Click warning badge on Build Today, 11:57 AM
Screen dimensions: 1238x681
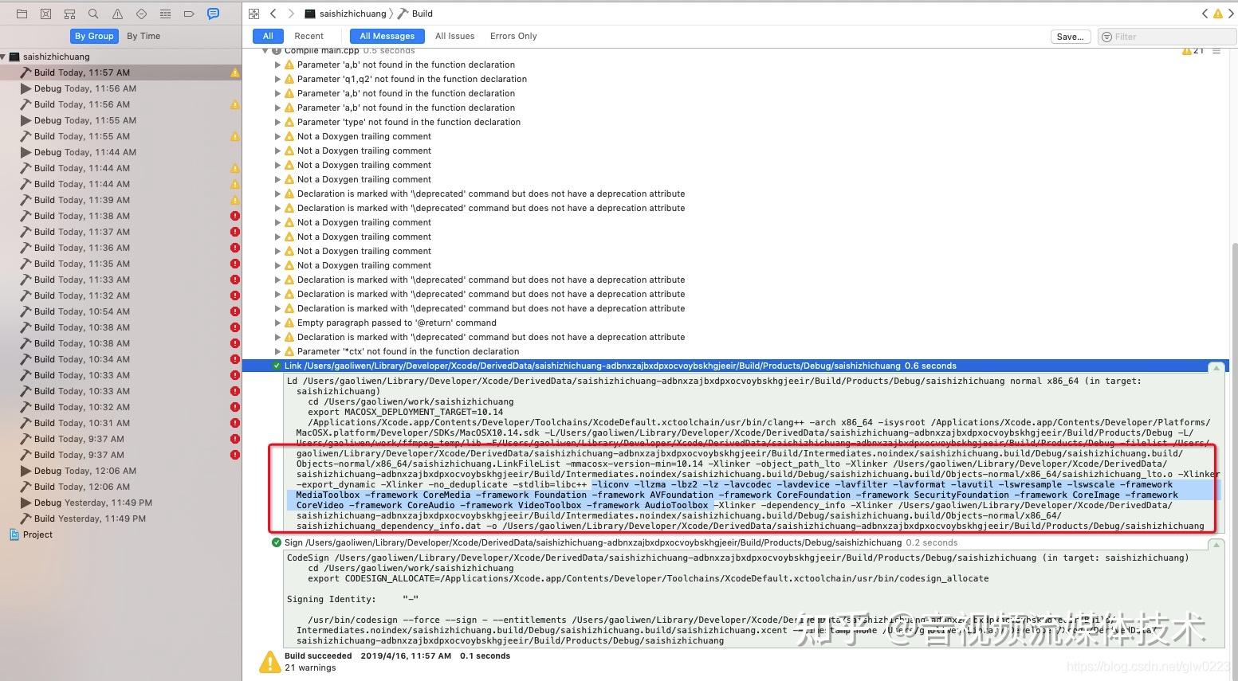[235, 72]
